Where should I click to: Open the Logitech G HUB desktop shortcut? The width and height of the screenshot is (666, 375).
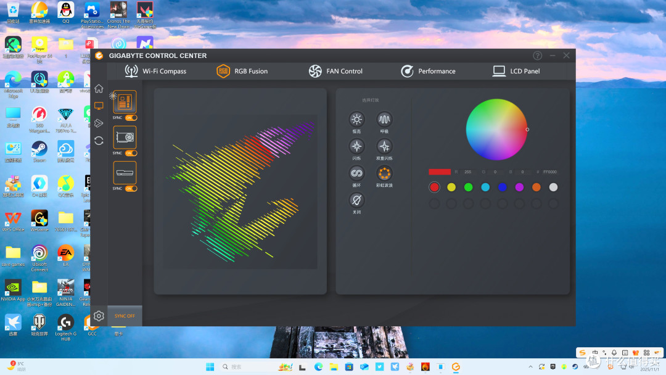pyautogui.click(x=66, y=328)
